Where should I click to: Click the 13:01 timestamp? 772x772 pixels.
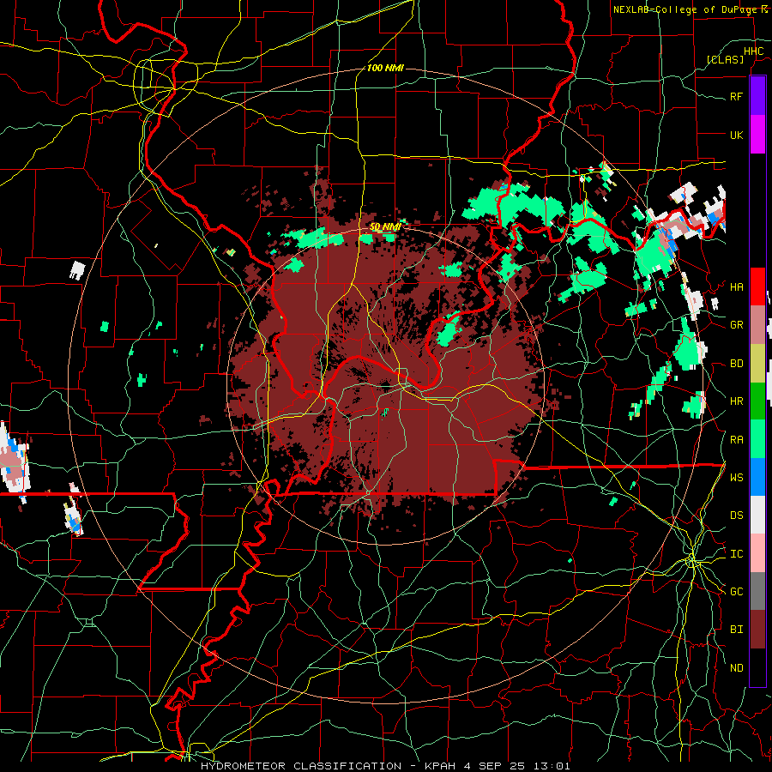(x=553, y=766)
